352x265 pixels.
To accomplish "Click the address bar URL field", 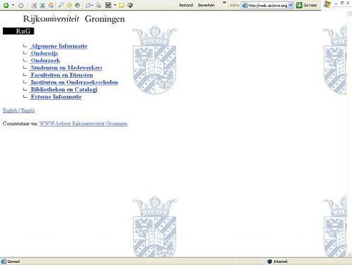I will click(267, 5).
